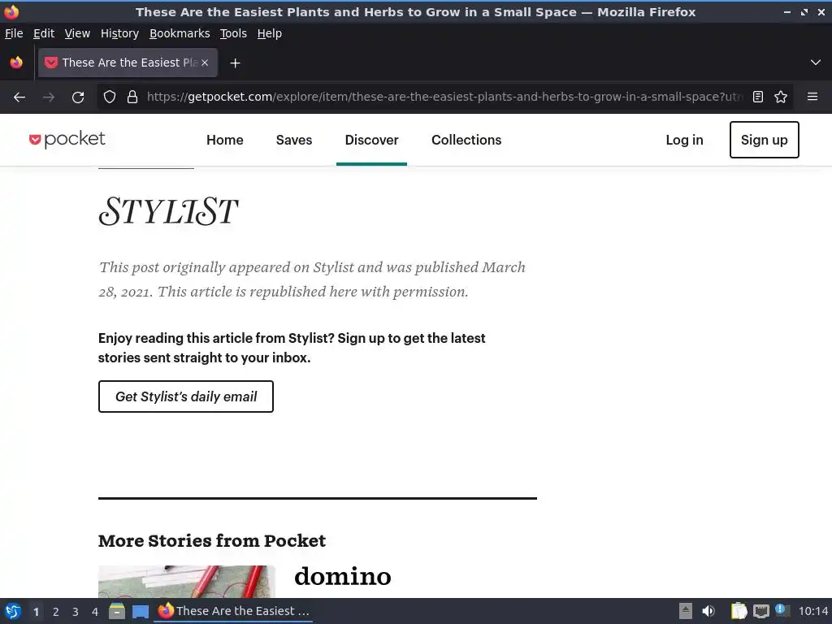832x624 pixels.
Task: Open the network status tray icon
Action: (760, 612)
